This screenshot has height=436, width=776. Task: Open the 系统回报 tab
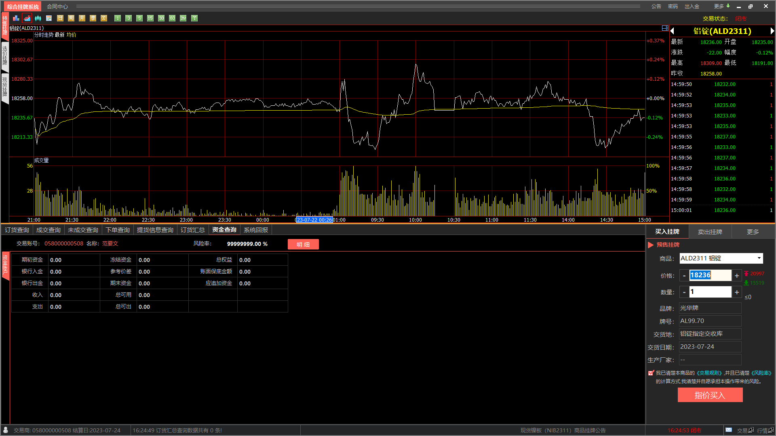256,230
